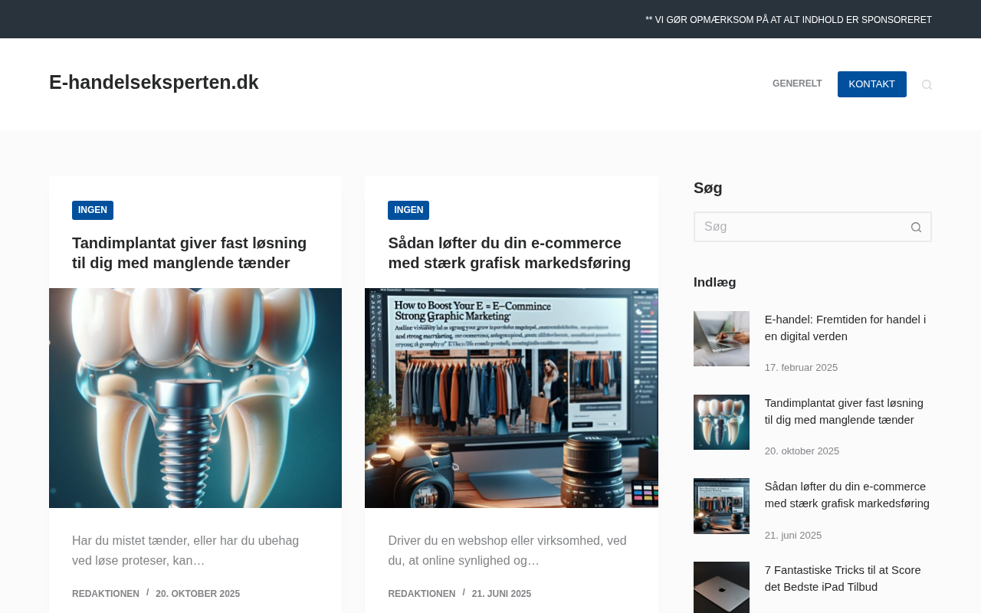Screen dimensions: 981x613
Task: View the large e-commerce marketing featured image
Action: click(511, 398)
